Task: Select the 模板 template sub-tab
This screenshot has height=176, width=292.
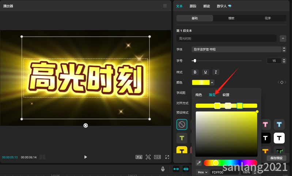Action: click(x=231, y=18)
